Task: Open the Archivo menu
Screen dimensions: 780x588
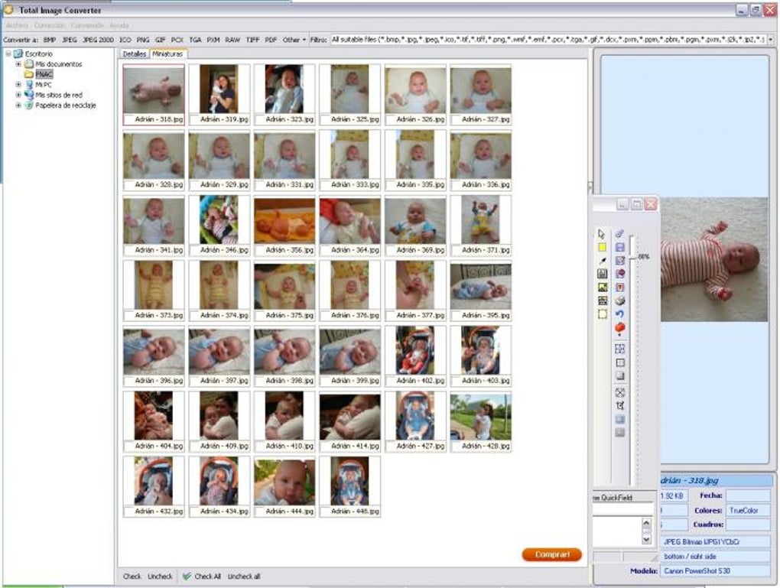Action: pos(17,25)
